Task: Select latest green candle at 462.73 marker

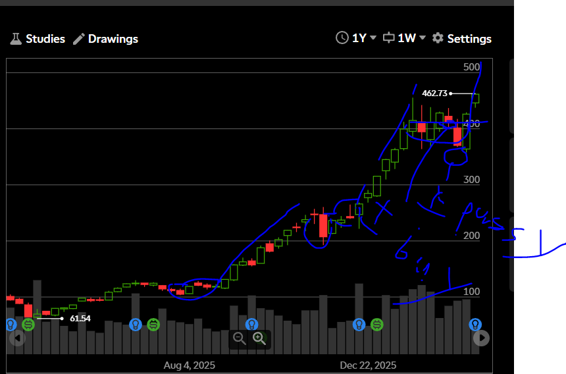Action: coord(476,99)
